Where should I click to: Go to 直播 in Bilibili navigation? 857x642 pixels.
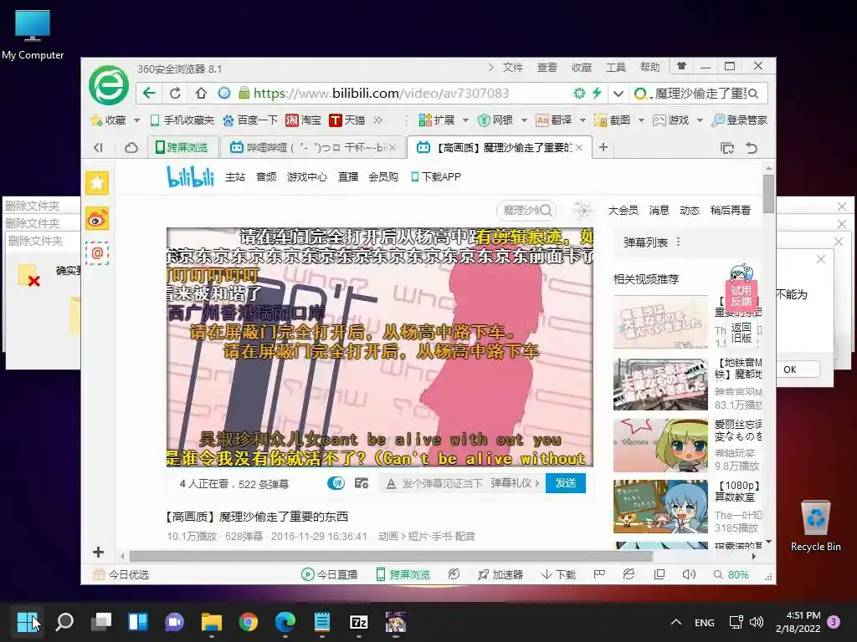[x=348, y=177]
